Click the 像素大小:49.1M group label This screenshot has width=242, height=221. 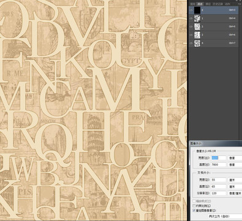206,151
